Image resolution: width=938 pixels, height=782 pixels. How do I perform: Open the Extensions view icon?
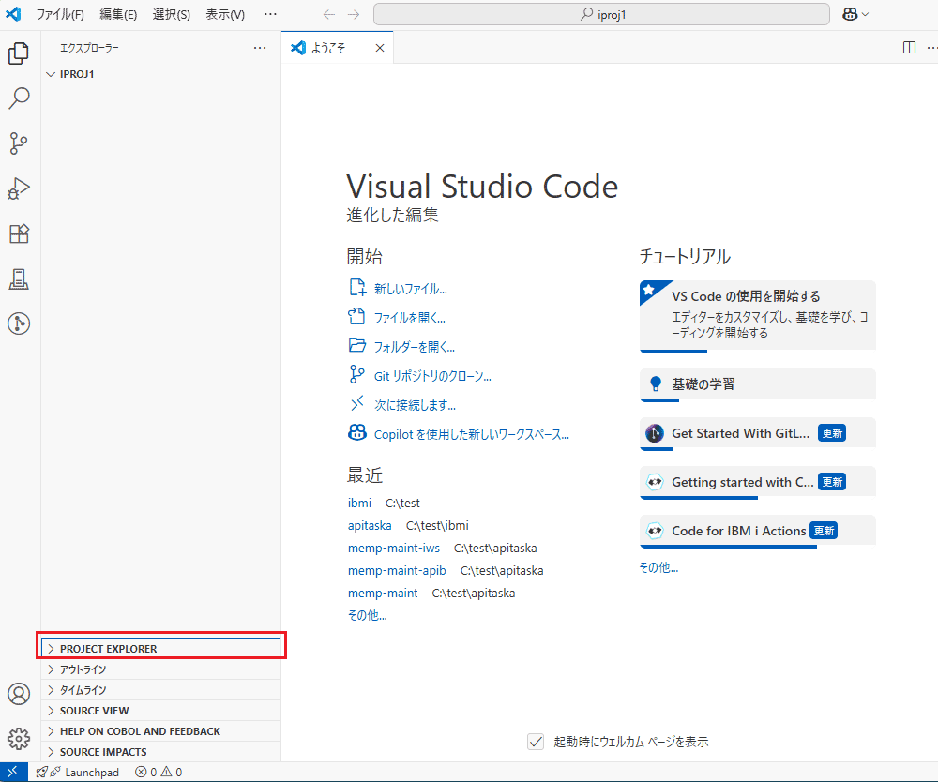(x=19, y=233)
